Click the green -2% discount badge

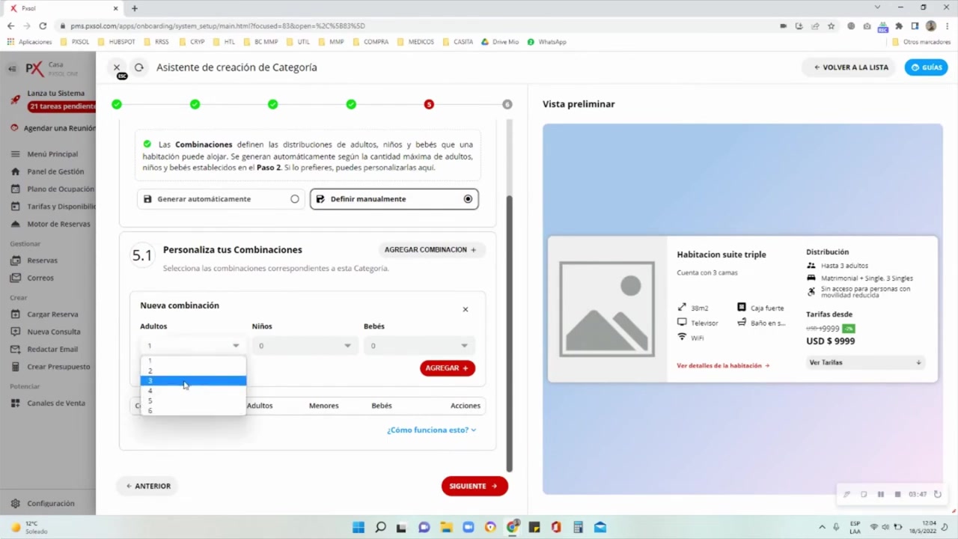point(849,328)
